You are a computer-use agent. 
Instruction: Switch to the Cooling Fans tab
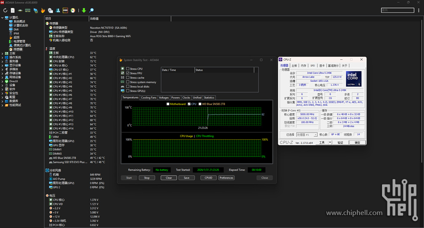tap(148, 98)
